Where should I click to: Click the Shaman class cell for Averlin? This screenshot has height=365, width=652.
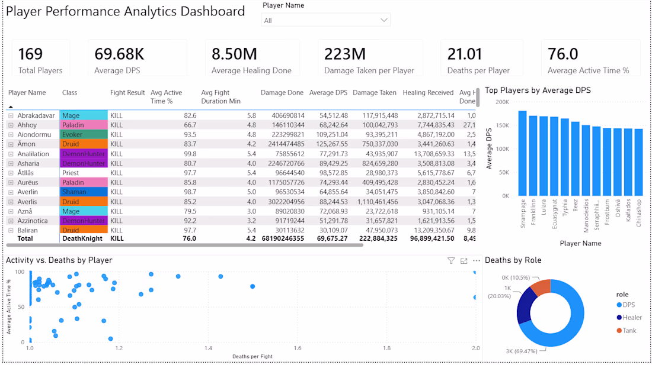click(x=84, y=192)
